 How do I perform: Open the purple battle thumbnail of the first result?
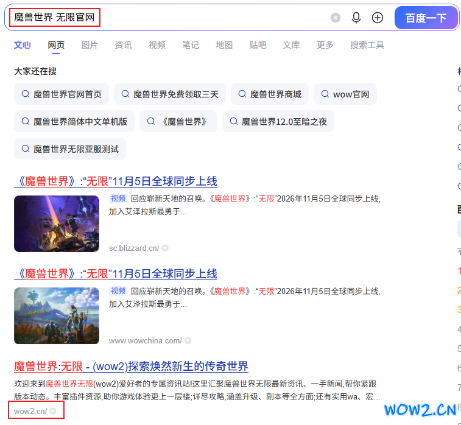click(x=57, y=223)
